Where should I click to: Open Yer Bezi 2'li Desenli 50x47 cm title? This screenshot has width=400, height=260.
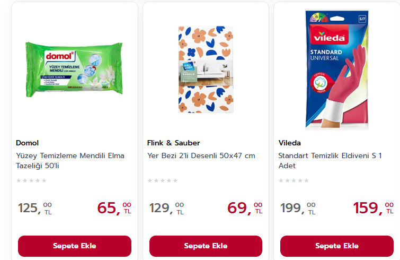pyautogui.click(x=201, y=155)
